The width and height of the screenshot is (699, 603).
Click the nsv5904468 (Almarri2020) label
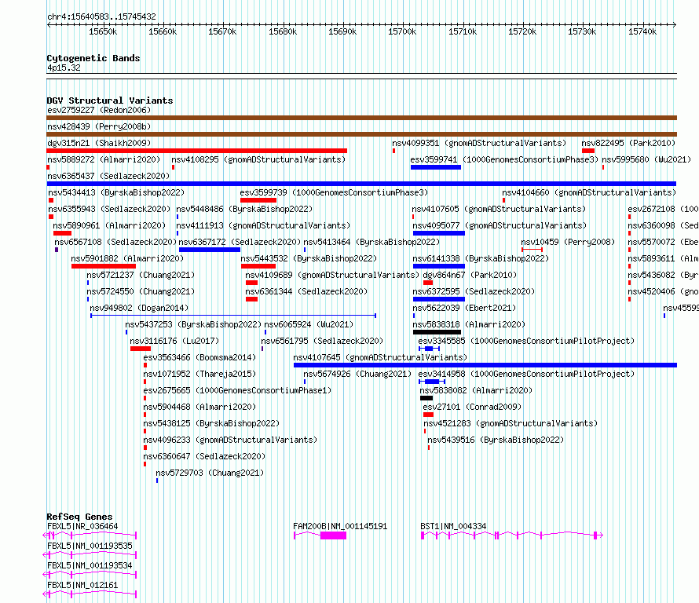tap(199, 407)
